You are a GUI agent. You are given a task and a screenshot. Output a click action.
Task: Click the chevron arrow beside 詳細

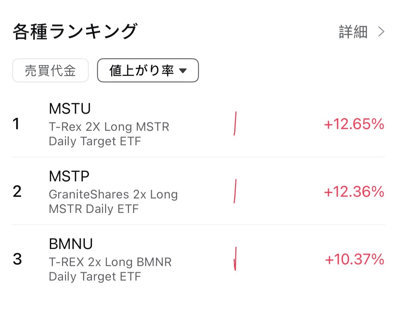(381, 32)
